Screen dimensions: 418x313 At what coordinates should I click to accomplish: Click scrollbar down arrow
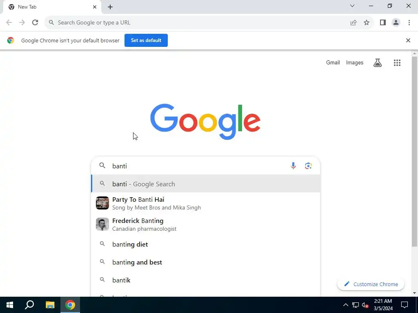[414, 293]
